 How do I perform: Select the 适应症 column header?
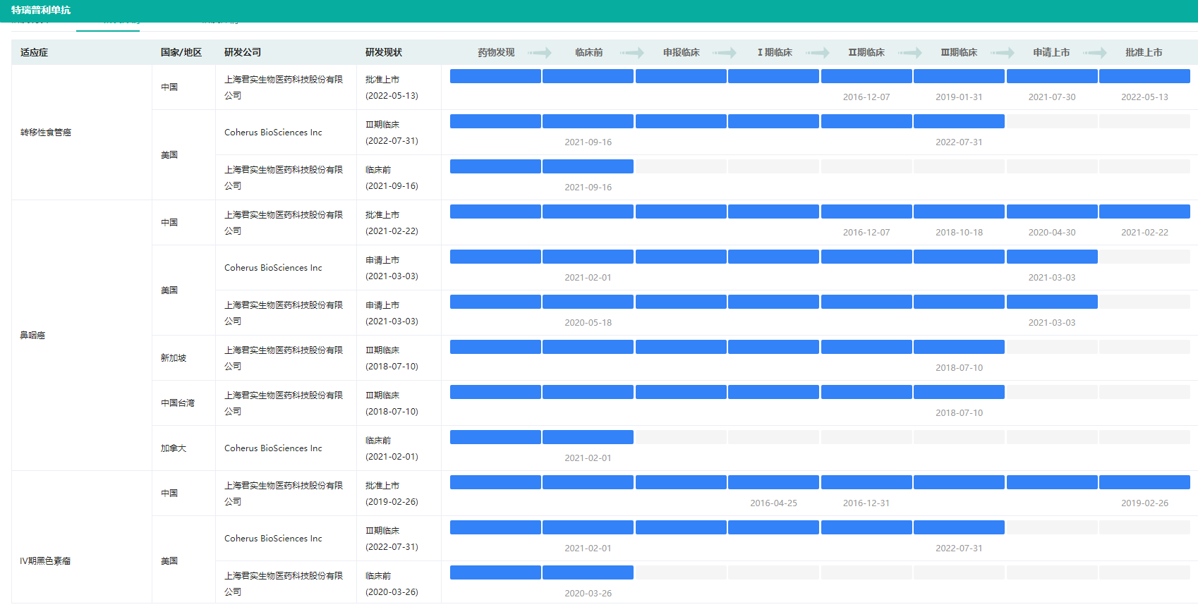(x=35, y=53)
